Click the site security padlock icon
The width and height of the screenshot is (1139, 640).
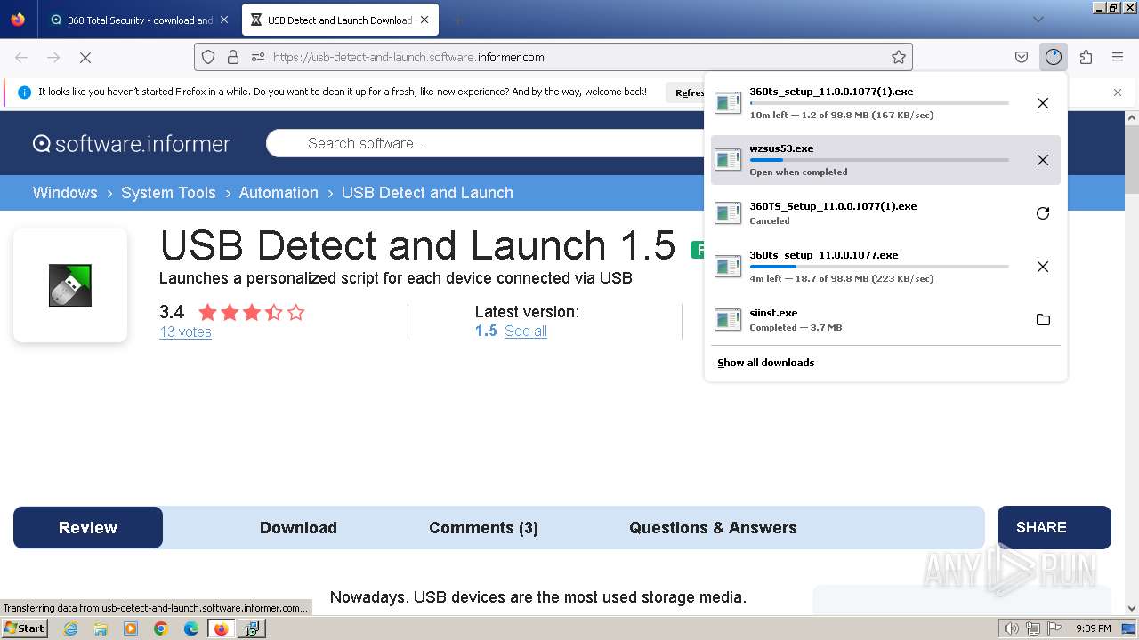coord(233,57)
